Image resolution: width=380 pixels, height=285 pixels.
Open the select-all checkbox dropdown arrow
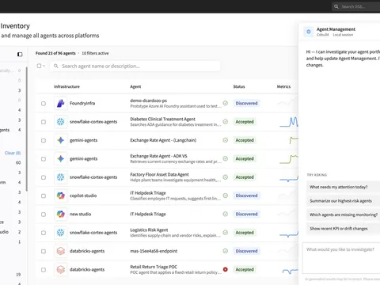[44, 66]
